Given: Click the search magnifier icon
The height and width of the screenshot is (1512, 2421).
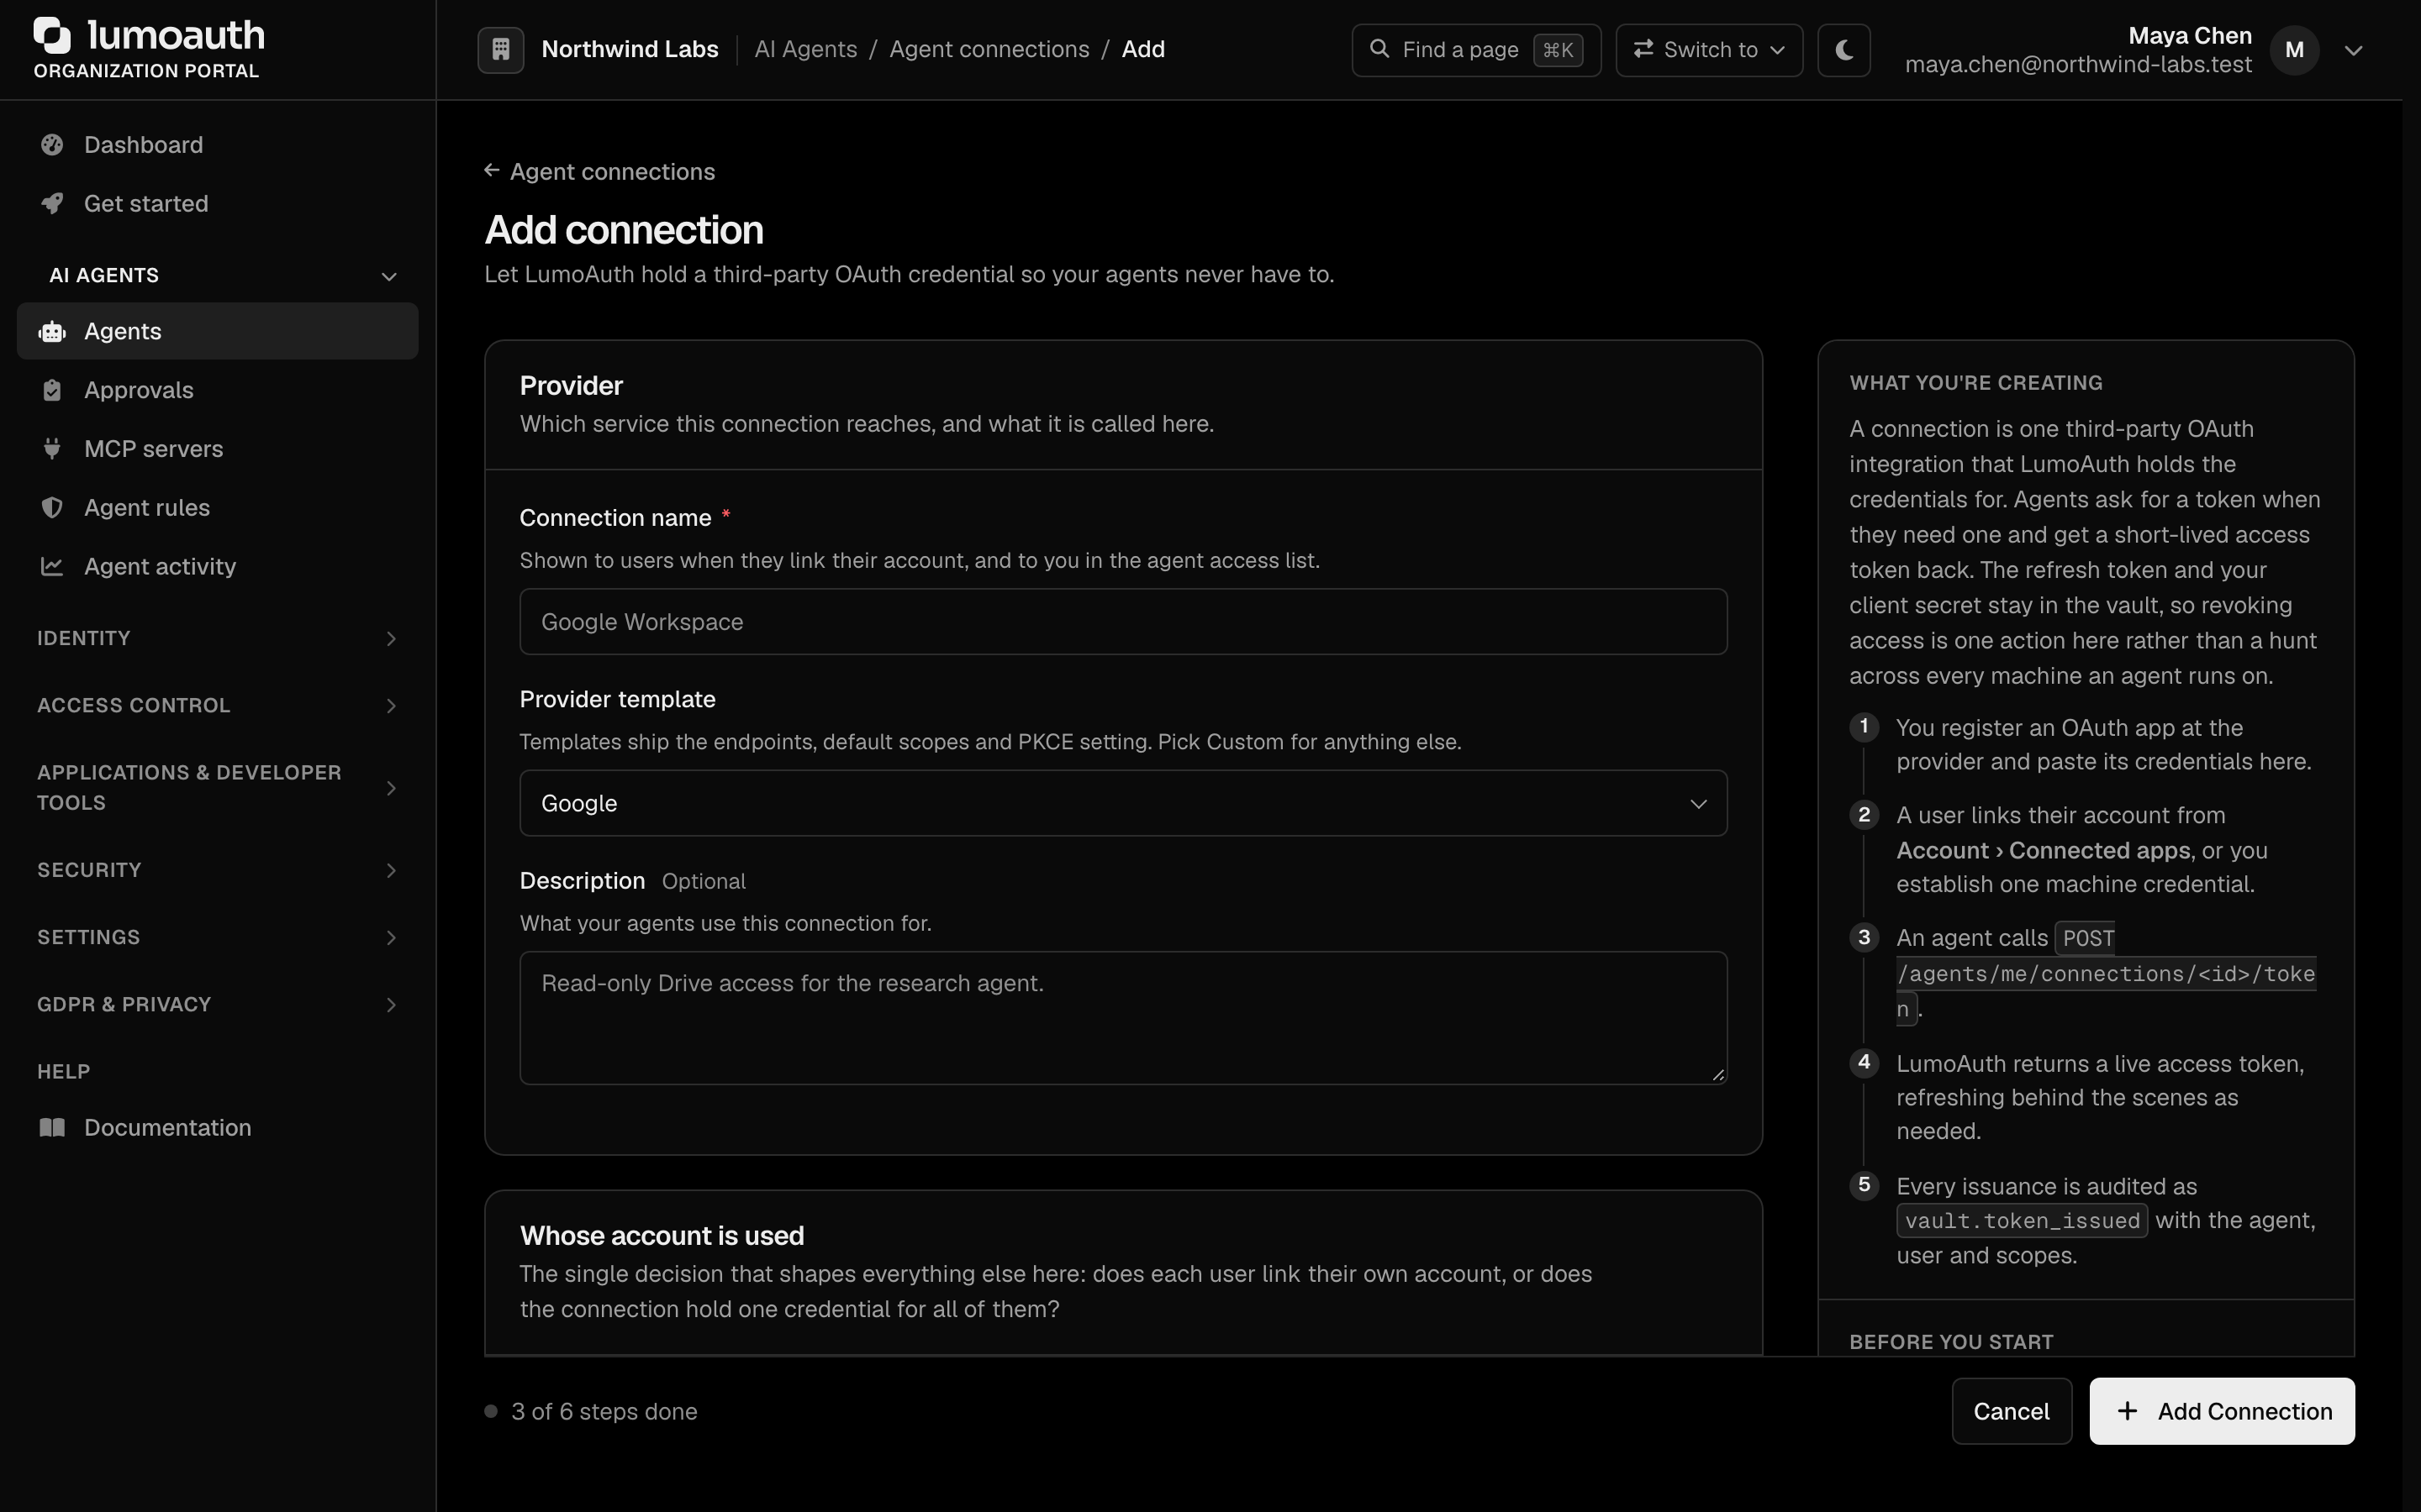Looking at the screenshot, I should click(x=1379, y=49).
